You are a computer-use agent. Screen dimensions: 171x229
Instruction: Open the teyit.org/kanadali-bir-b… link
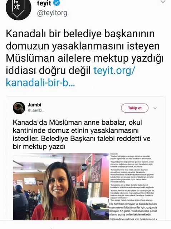click(x=70, y=77)
